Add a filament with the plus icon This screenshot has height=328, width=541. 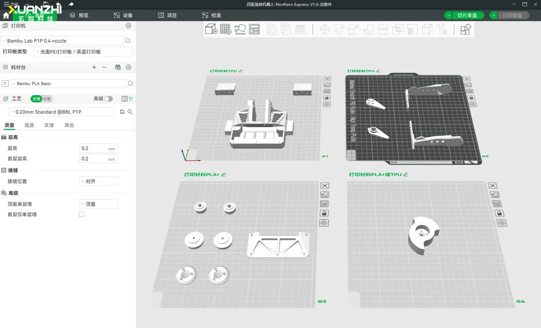pos(94,67)
